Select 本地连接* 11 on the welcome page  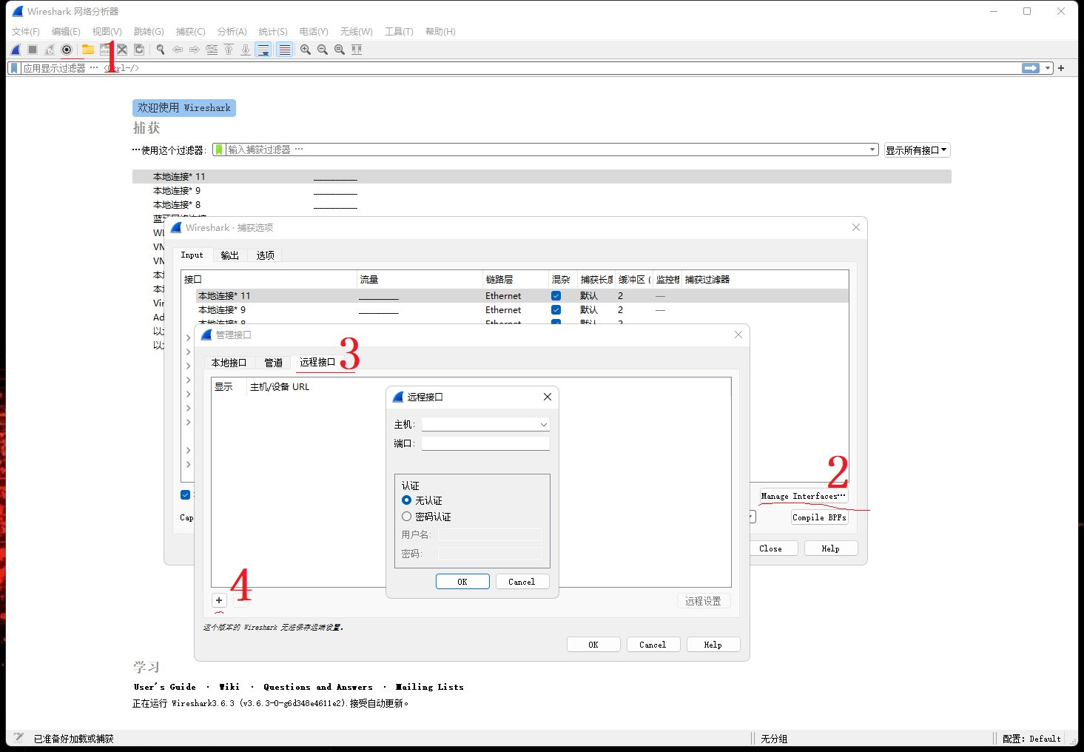point(542,177)
